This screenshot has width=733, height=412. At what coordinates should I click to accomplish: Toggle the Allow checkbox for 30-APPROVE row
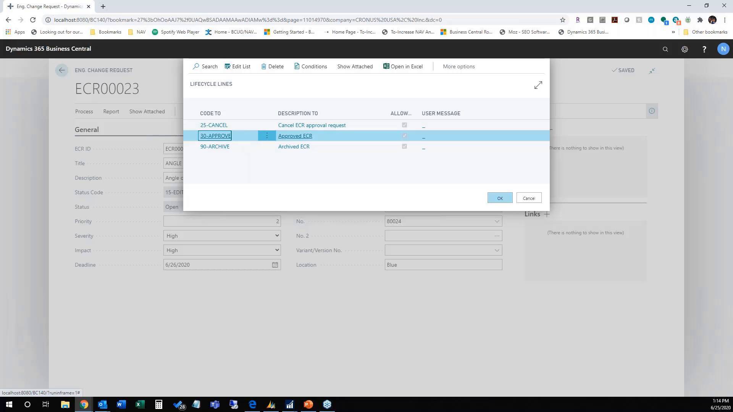(404, 135)
